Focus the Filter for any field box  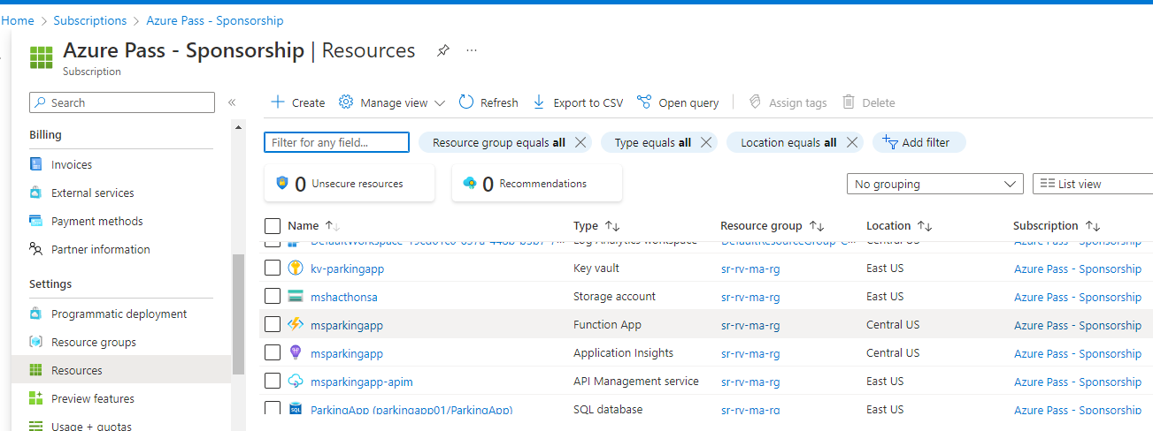click(x=336, y=142)
